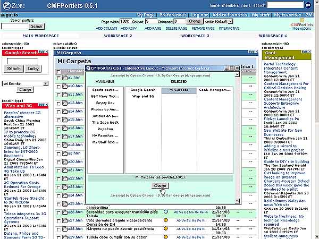
Task: Switch to Workspace 2 tab
Action: [118, 36]
